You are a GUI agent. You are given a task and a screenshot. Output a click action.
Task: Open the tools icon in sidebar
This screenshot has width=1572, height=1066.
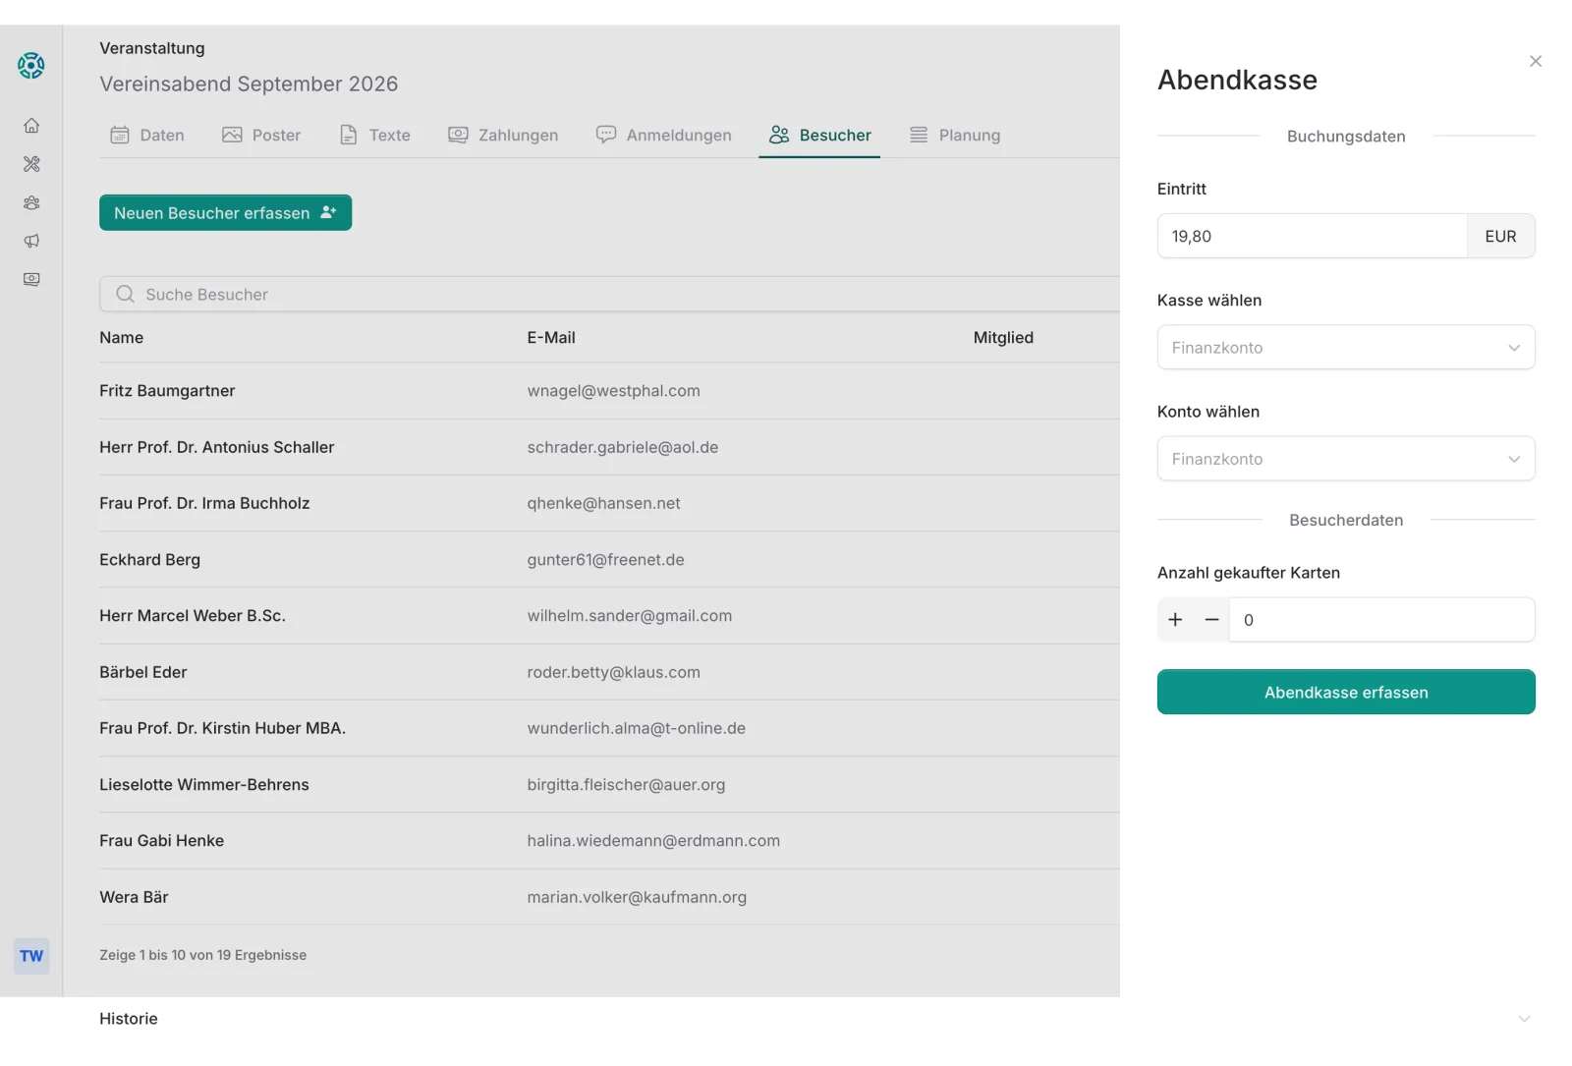point(31,164)
